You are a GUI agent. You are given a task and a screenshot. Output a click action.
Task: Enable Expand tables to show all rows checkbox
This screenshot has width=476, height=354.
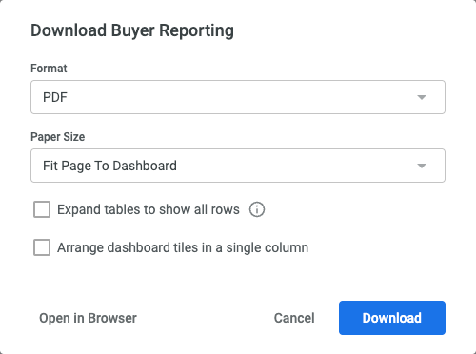pyautogui.click(x=42, y=209)
